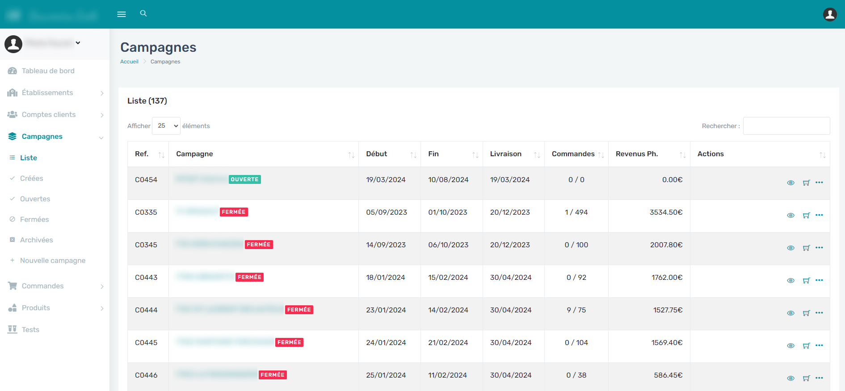The width and height of the screenshot is (845, 391).
Task: Select Ouvertes in the Campagnes submenu
Action: 35,199
